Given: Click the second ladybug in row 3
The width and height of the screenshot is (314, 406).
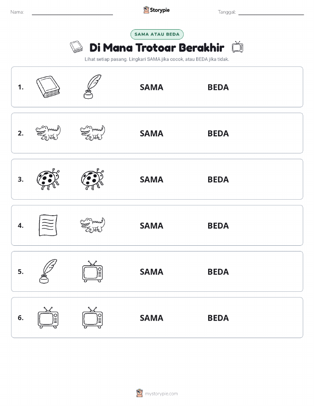Looking at the screenshot, I should [x=93, y=179].
